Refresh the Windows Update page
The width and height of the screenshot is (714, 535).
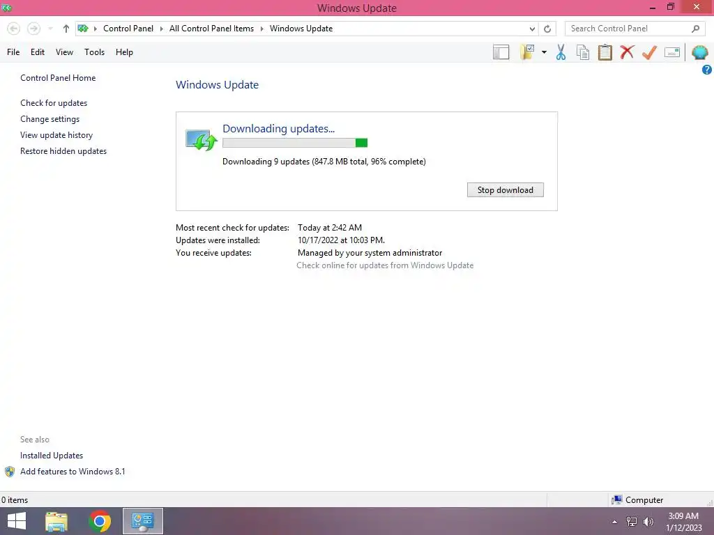click(x=547, y=29)
